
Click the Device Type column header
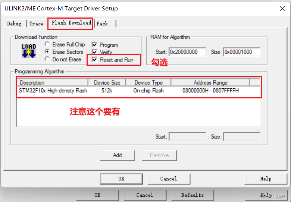click(148, 82)
